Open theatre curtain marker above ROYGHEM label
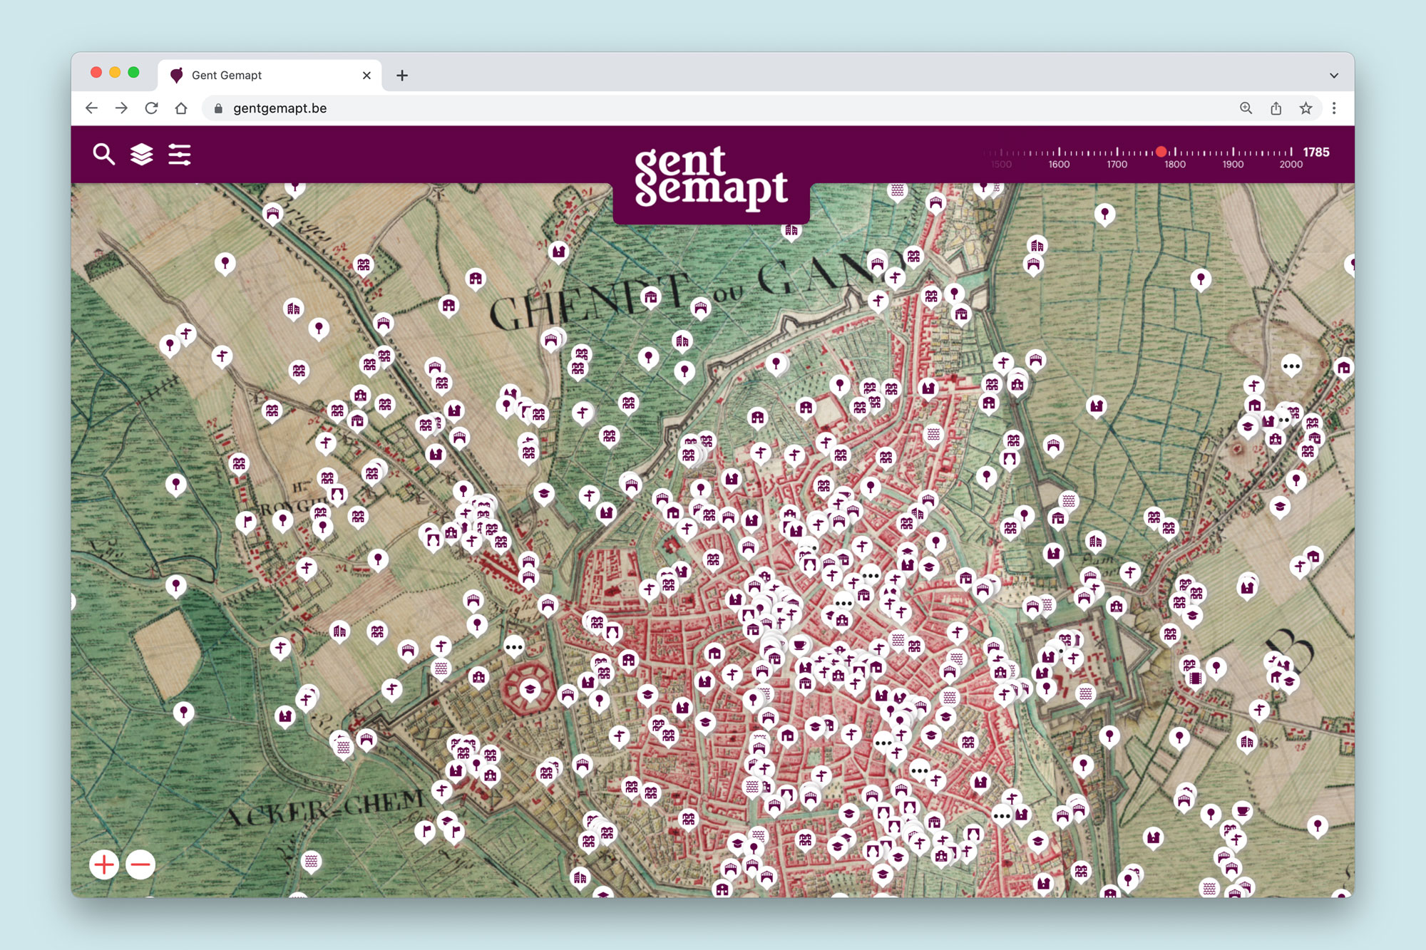 [x=337, y=494]
